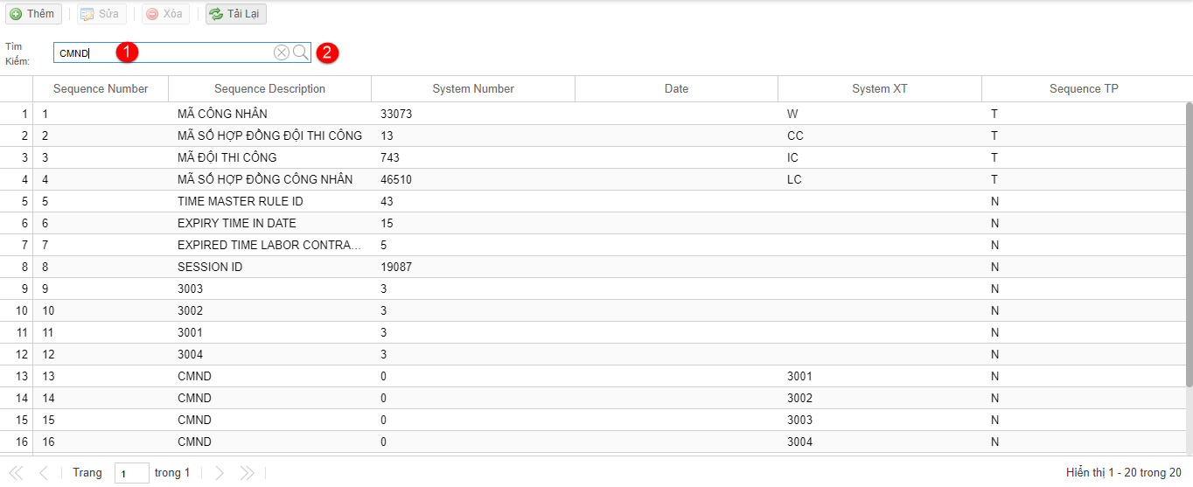
Task: Click the page number input field
Action: tap(131, 474)
